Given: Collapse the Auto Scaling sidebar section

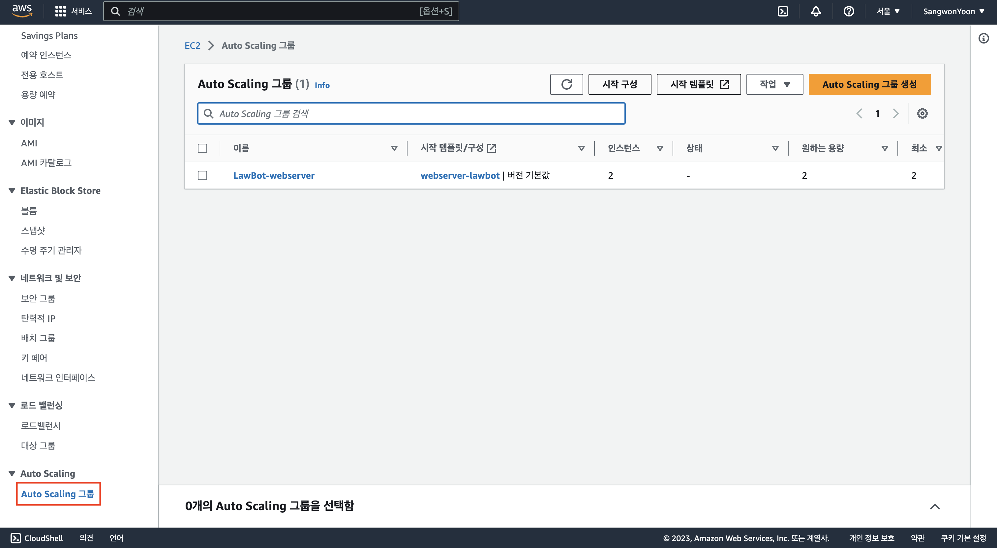Looking at the screenshot, I should (12, 473).
